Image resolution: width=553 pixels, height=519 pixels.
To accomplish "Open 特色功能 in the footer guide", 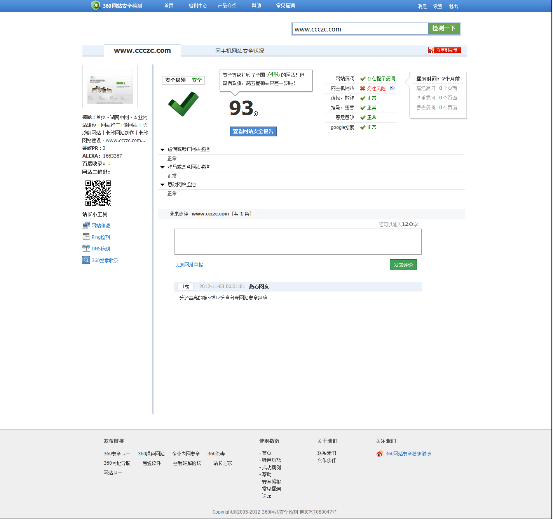I will (x=271, y=460).
